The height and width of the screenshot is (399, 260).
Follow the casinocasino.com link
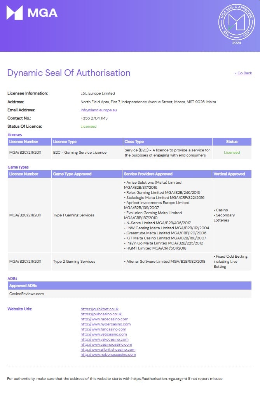(106, 345)
